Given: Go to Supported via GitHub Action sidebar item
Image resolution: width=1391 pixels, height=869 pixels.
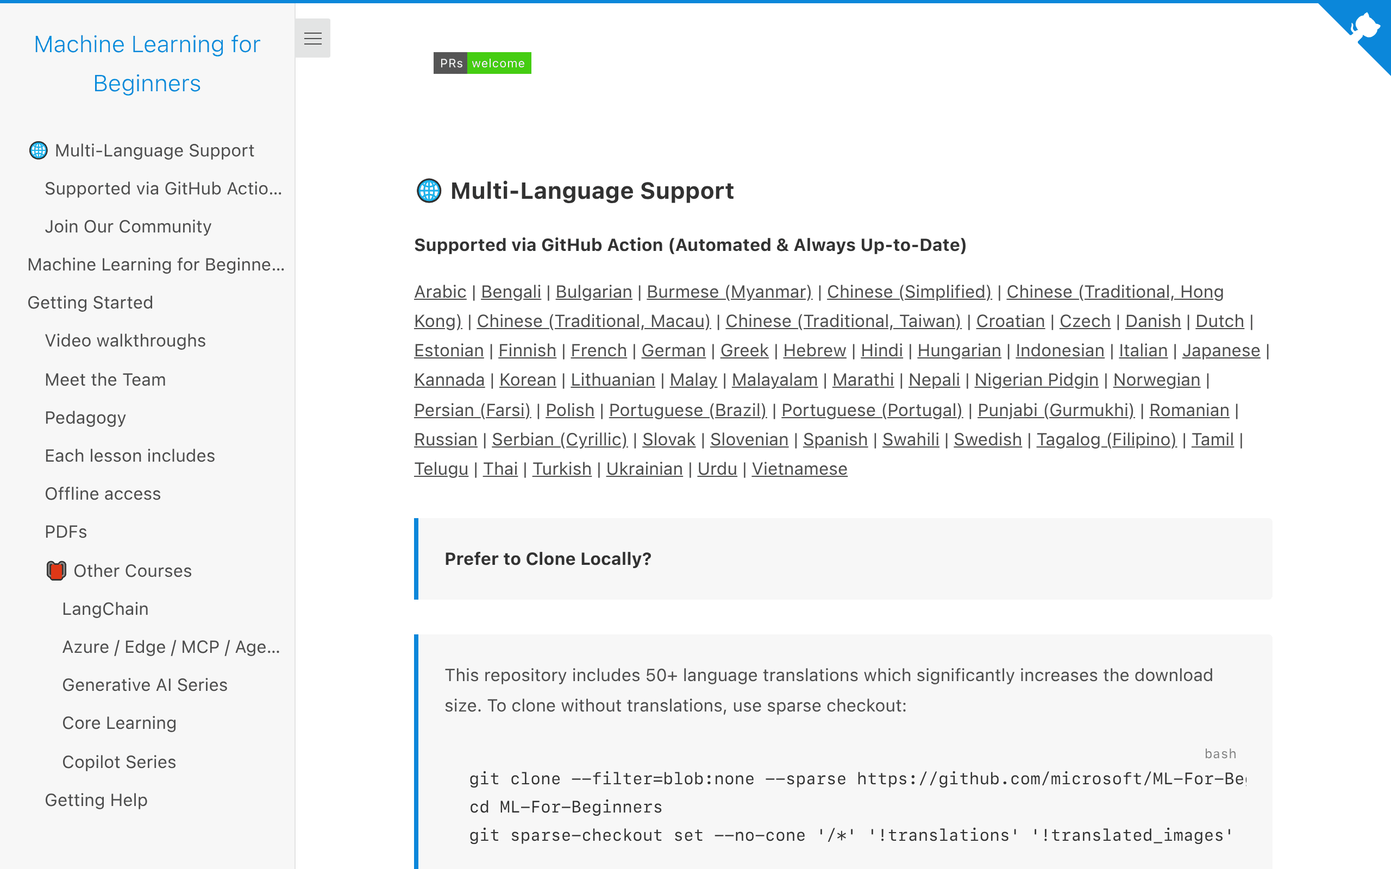Looking at the screenshot, I should click(x=163, y=188).
